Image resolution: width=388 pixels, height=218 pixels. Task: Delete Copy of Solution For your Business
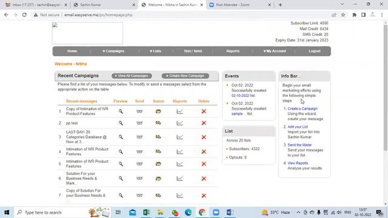pyautogui.click(x=204, y=196)
